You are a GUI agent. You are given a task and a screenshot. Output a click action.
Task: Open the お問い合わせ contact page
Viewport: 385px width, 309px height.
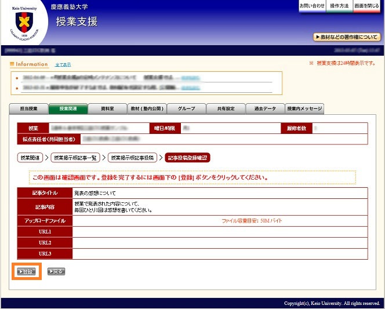click(x=312, y=5)
